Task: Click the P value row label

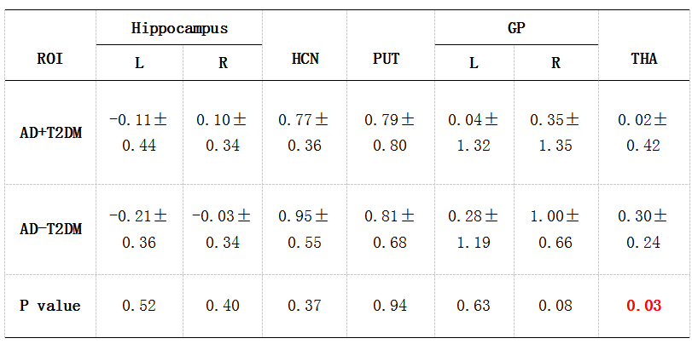Action: click(x=50, y=305)
